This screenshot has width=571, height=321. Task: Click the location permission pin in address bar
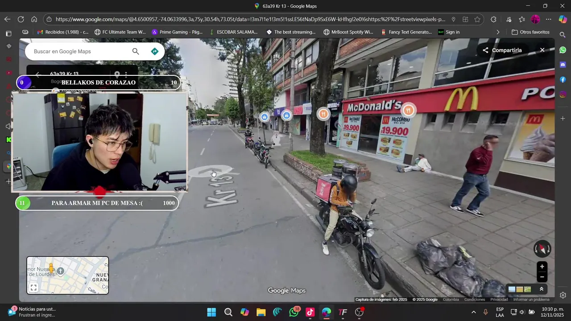click(x=453, y=19)
